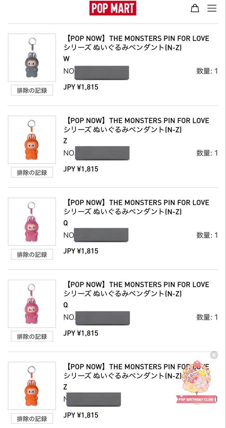Click 排除の記録 under the gray W pendant
The image size is (226, 428).
tap(32, 90)
